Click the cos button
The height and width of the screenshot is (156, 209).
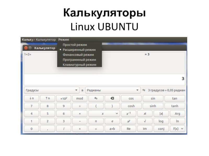tap(131, 98)
